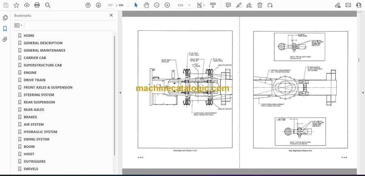
Task: Close the Bookmarks panel
Action: coord(111,15)
